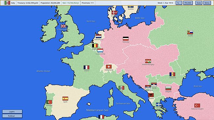Open the Menu button
This screenshot has width=214, height=120.
point(207,3)
